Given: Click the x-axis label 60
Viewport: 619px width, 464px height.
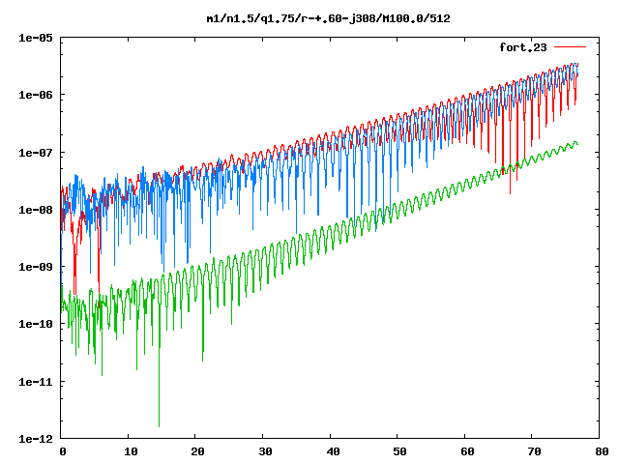Looking at the screenshot, I should tap(467, 451).
